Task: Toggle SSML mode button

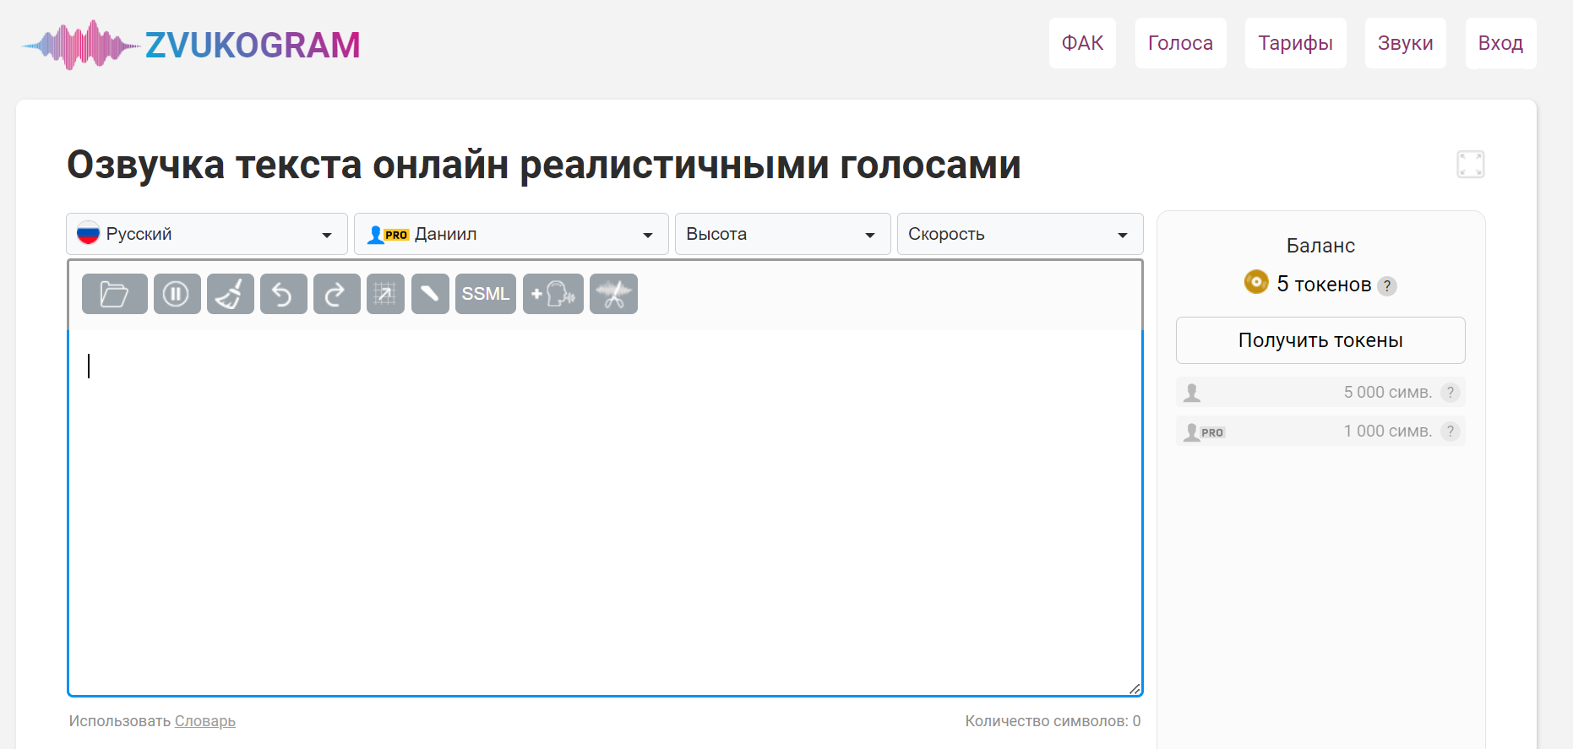Action: pos(486,294)
